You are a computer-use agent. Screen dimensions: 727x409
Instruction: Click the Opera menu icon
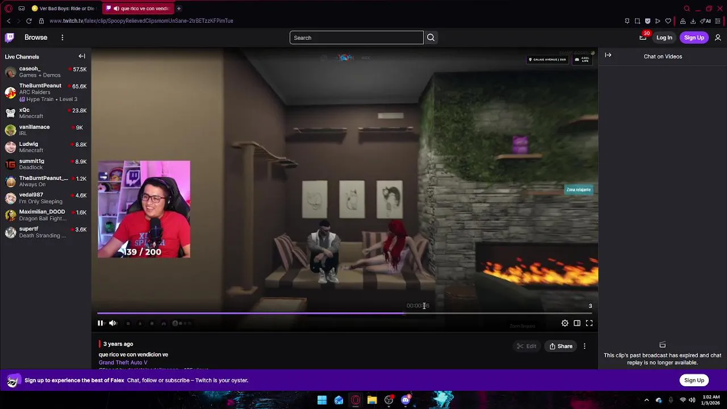[8, 9]
